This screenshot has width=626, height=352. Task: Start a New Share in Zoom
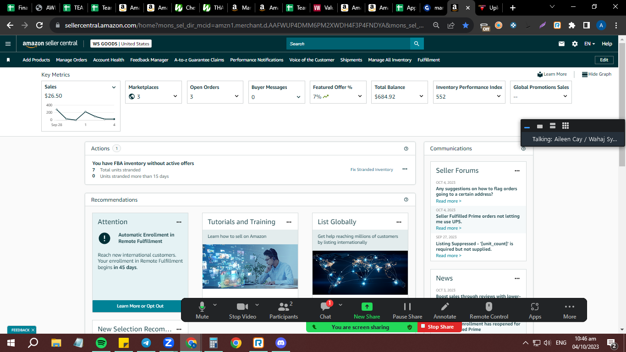[367, 310]
